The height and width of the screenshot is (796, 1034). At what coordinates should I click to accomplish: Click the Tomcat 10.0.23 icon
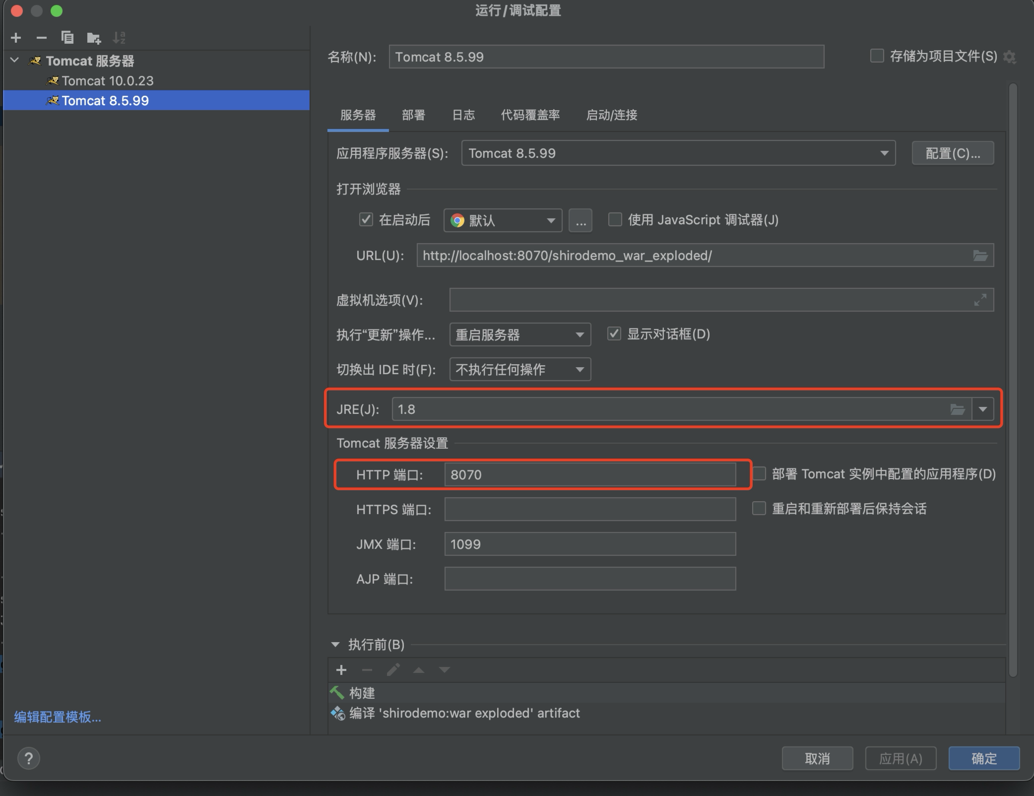(53, 80)
